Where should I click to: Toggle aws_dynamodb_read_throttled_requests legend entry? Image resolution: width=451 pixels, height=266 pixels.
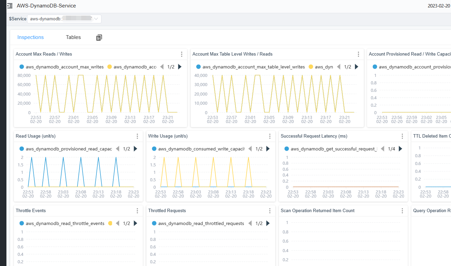pyautogui.click(x=198, y=223)
